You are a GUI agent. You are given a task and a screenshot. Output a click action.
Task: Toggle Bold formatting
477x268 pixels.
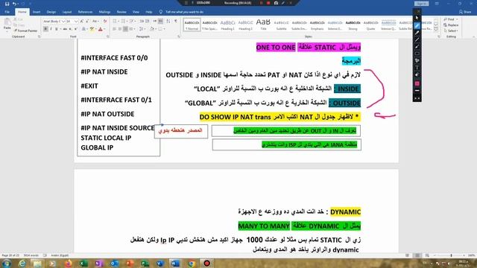[x=45, y=29]
